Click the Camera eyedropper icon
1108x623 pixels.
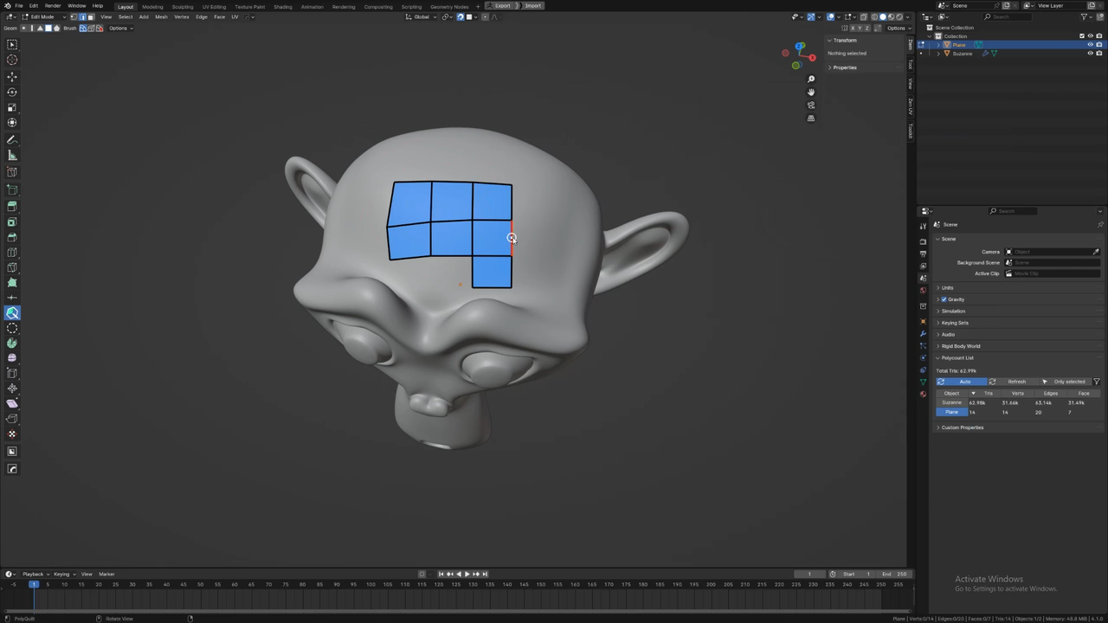tap(1096, 252)
